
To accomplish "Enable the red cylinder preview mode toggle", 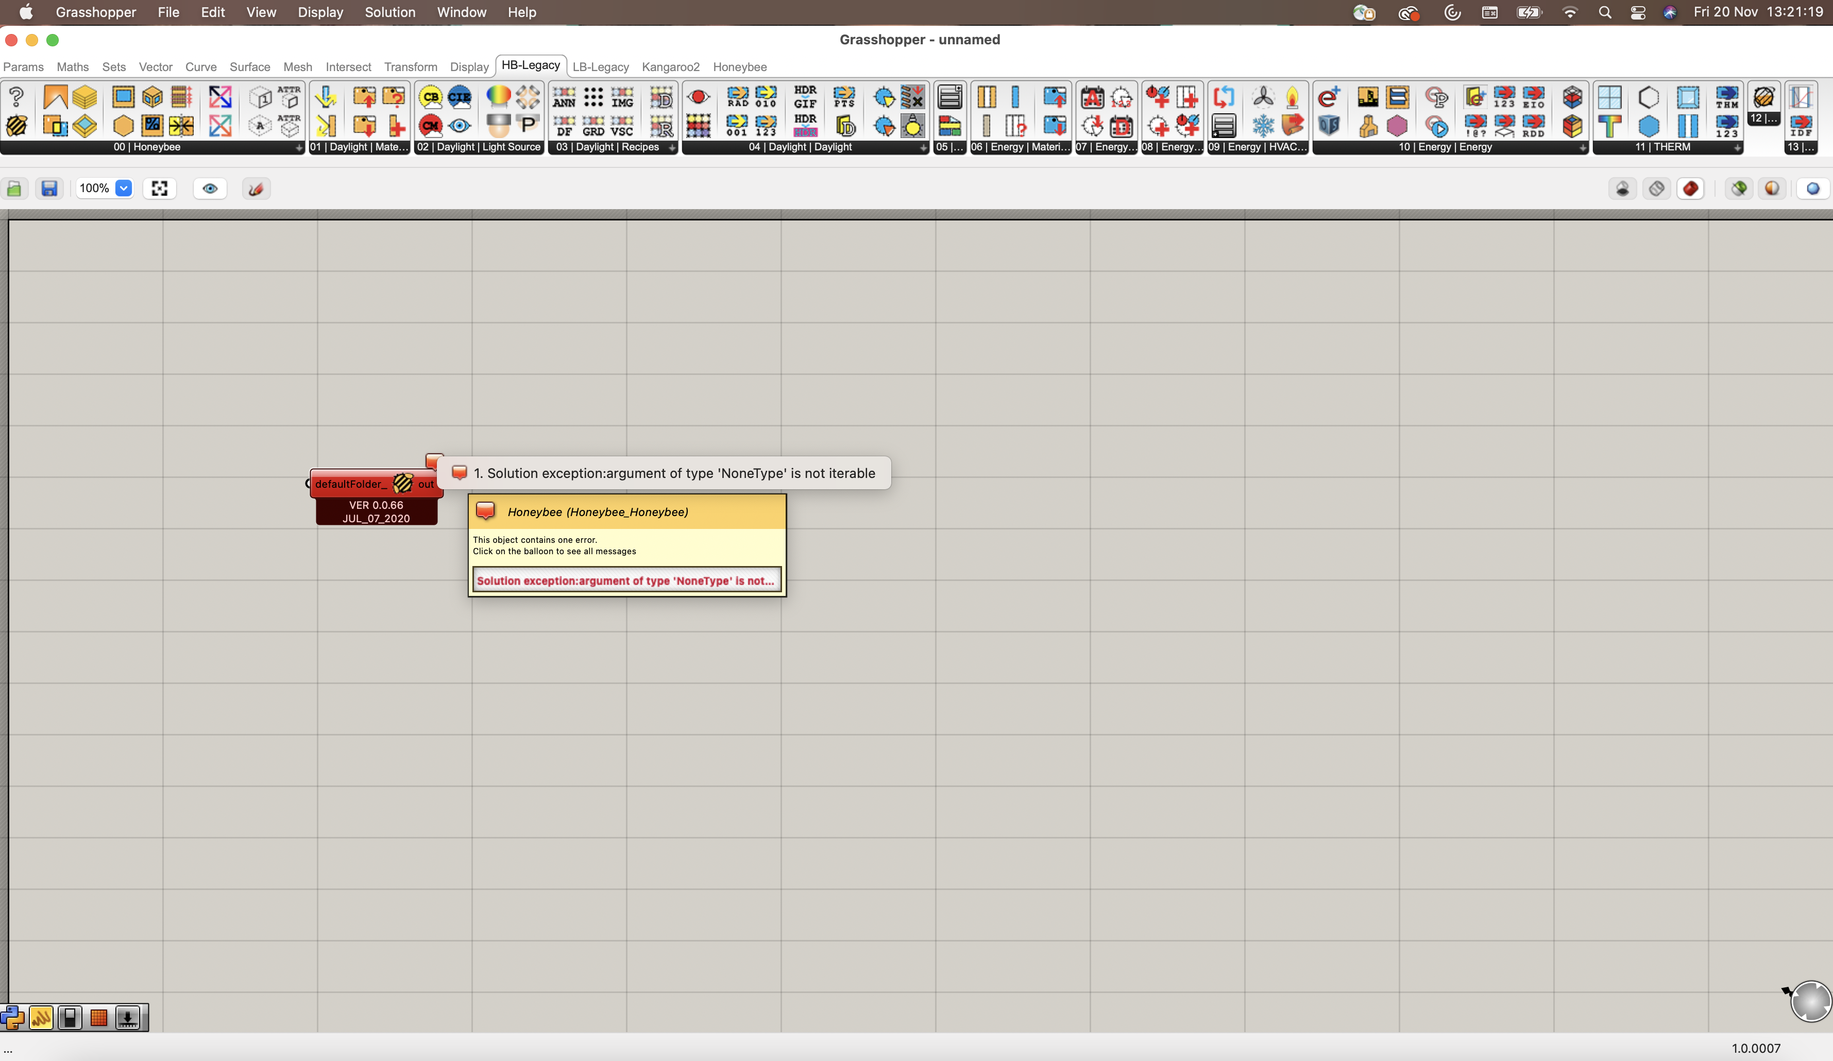I will (1691, 189).
